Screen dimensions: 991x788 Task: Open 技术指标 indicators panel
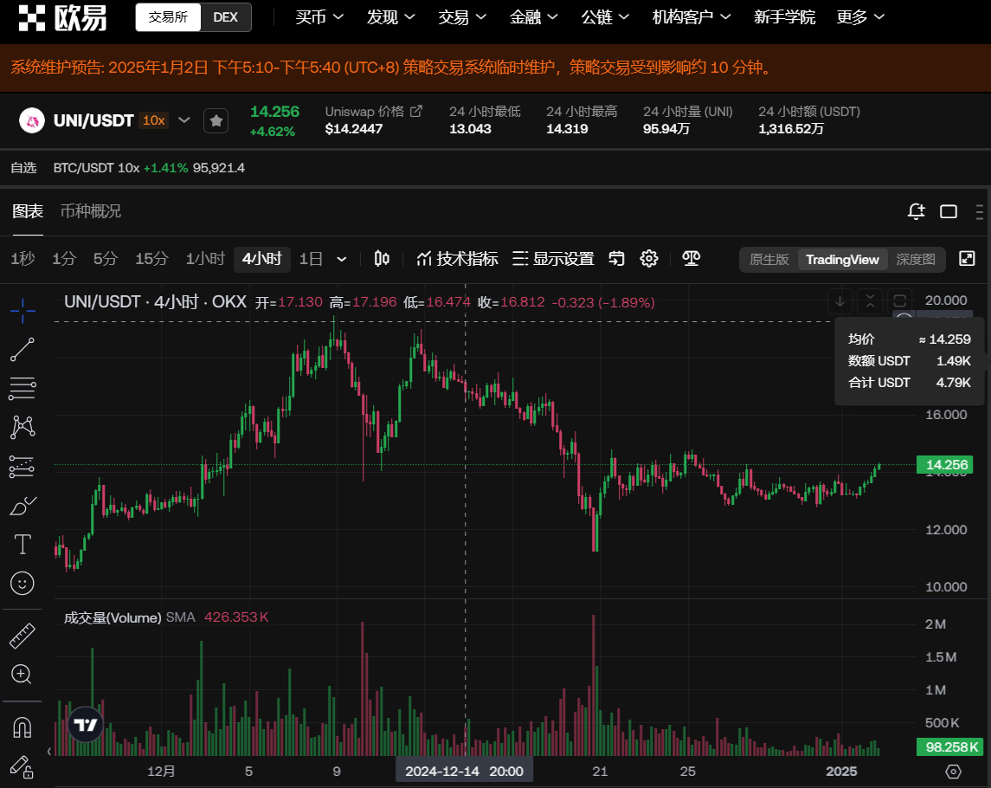(457, 259)
